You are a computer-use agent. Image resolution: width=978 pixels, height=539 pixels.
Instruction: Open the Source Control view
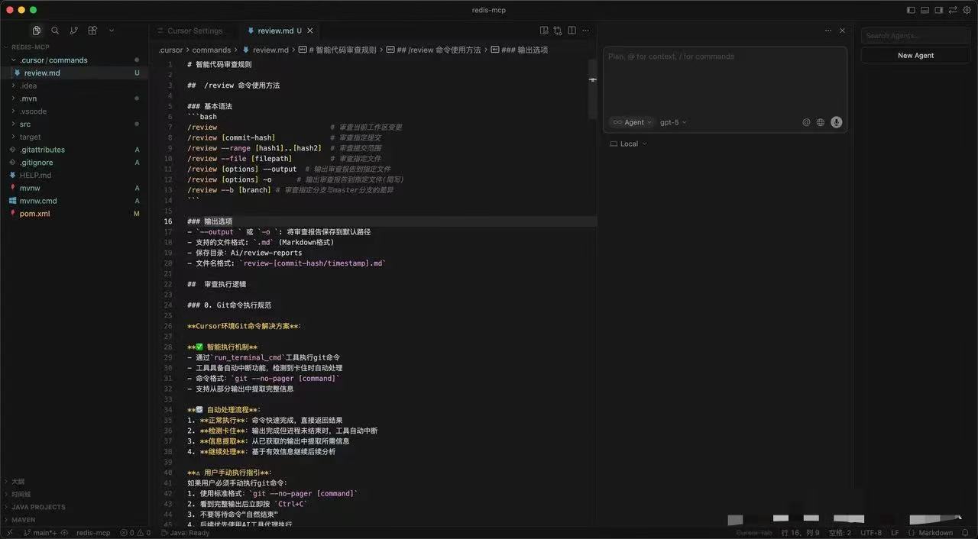tap(73, 31)
